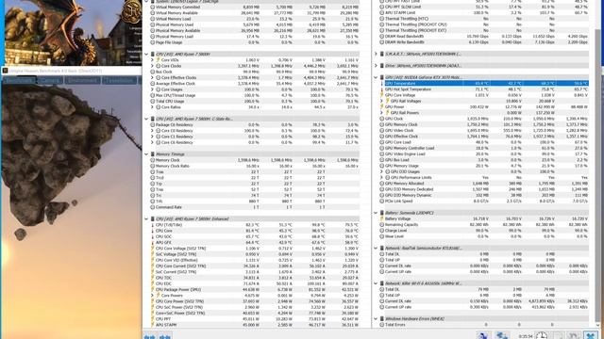Collapse the Battery sensor group
Viewport: 604px width, 339px height.
point(376,213)
